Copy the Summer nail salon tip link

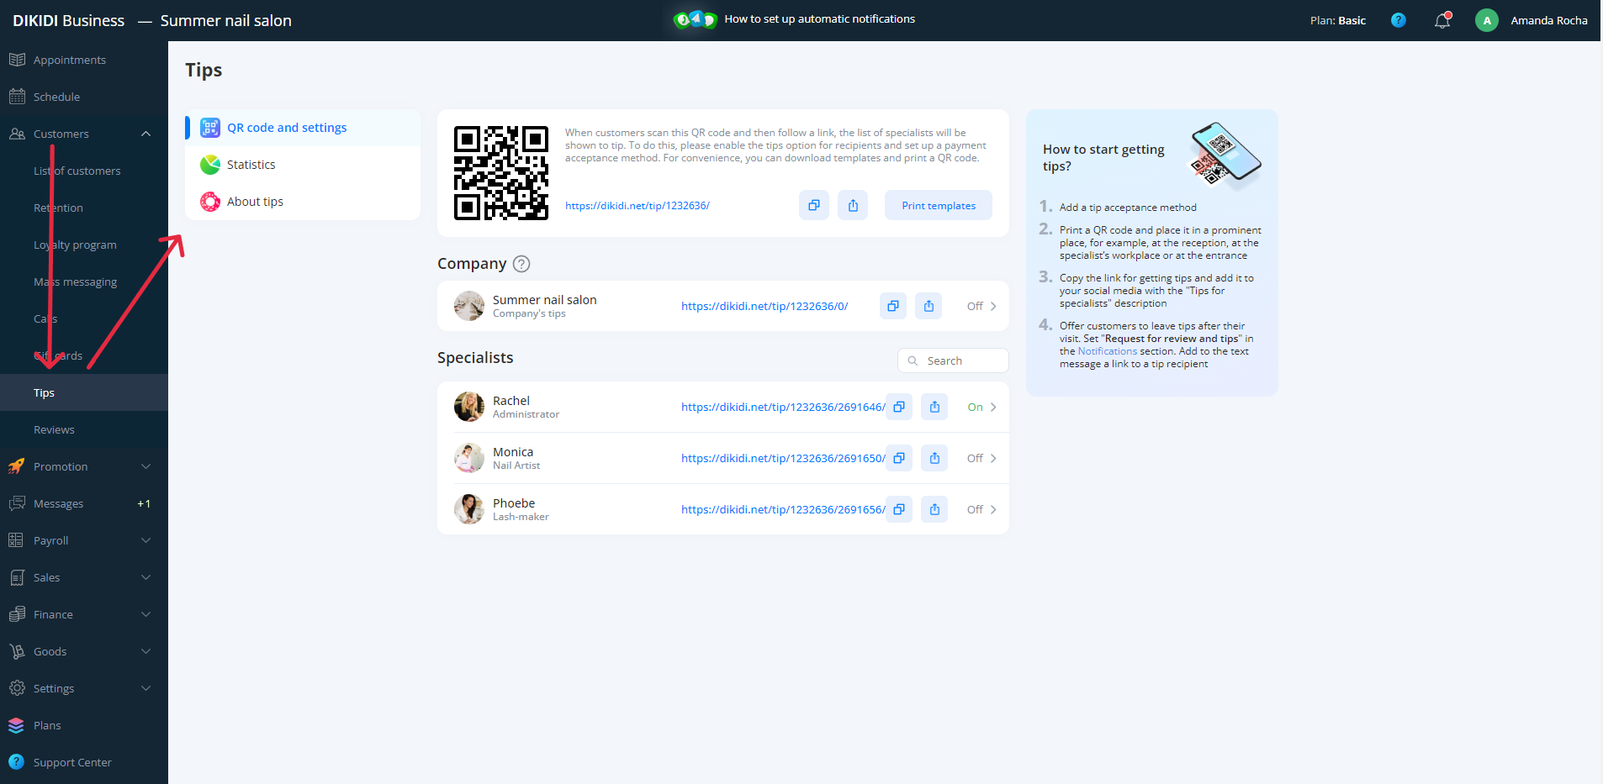click(x=893, y=306)
